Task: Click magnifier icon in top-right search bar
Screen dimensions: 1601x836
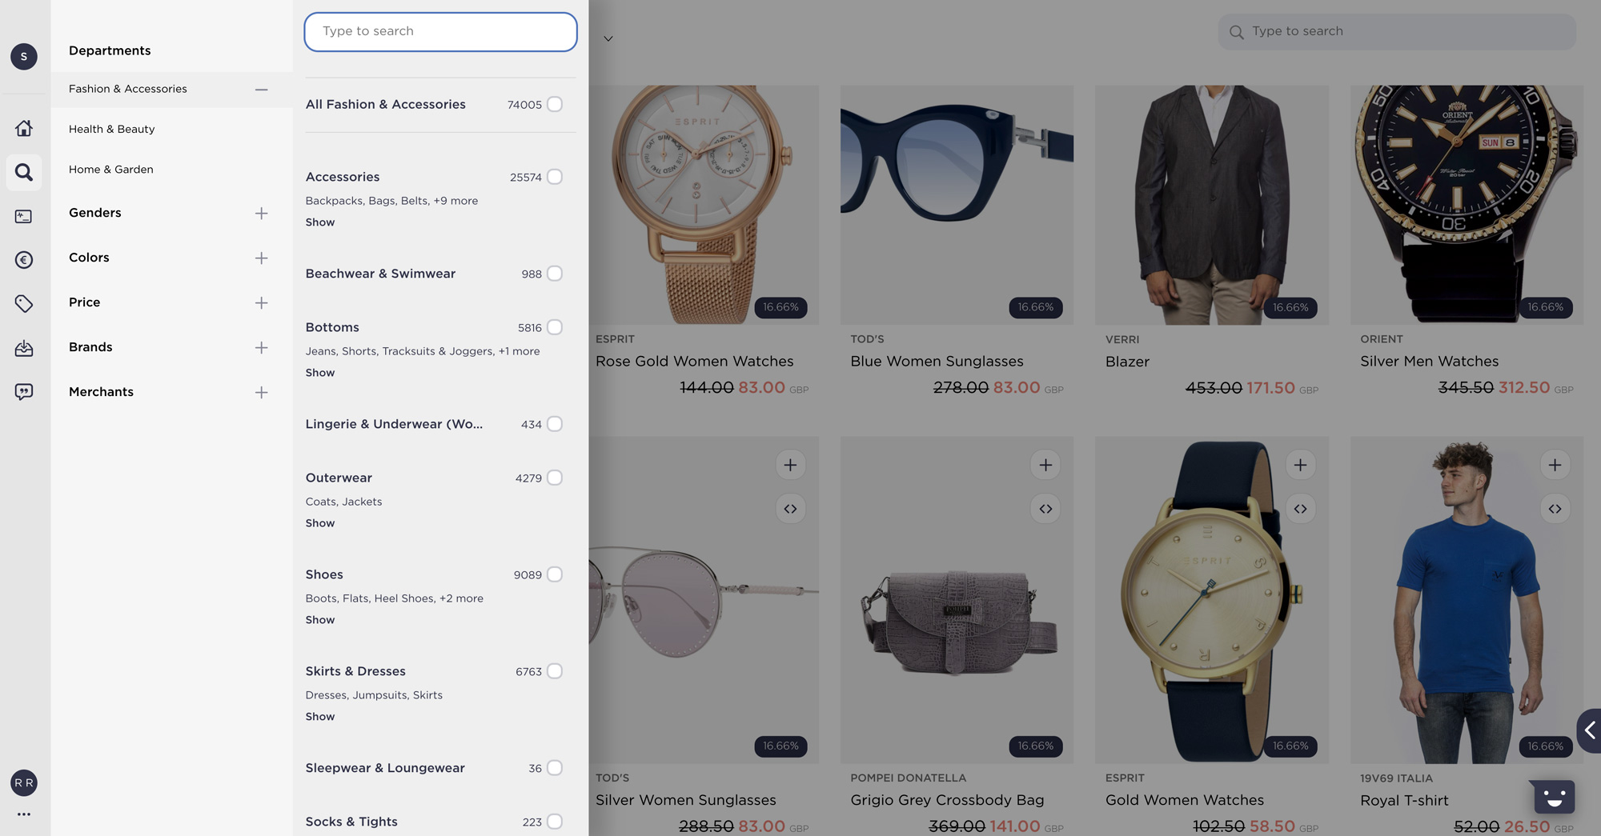Action: 1237,32
